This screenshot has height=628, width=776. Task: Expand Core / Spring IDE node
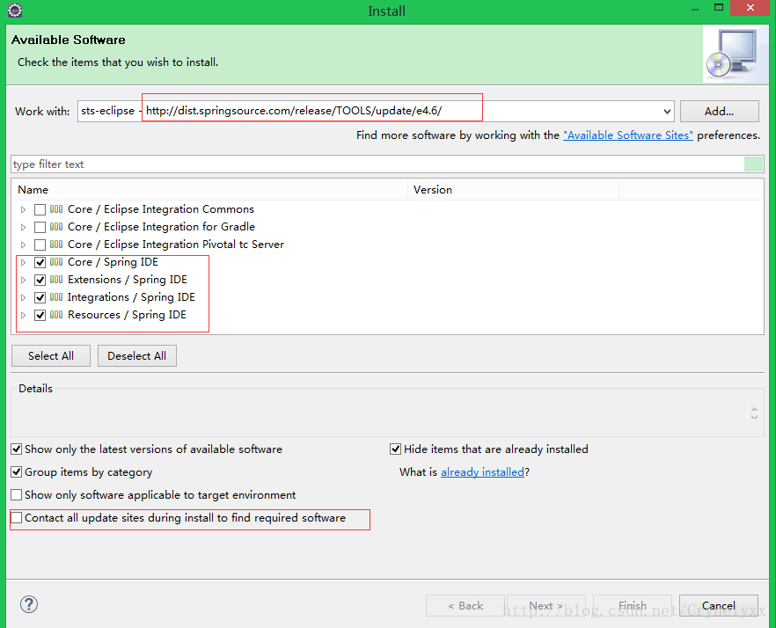[23, 262]
